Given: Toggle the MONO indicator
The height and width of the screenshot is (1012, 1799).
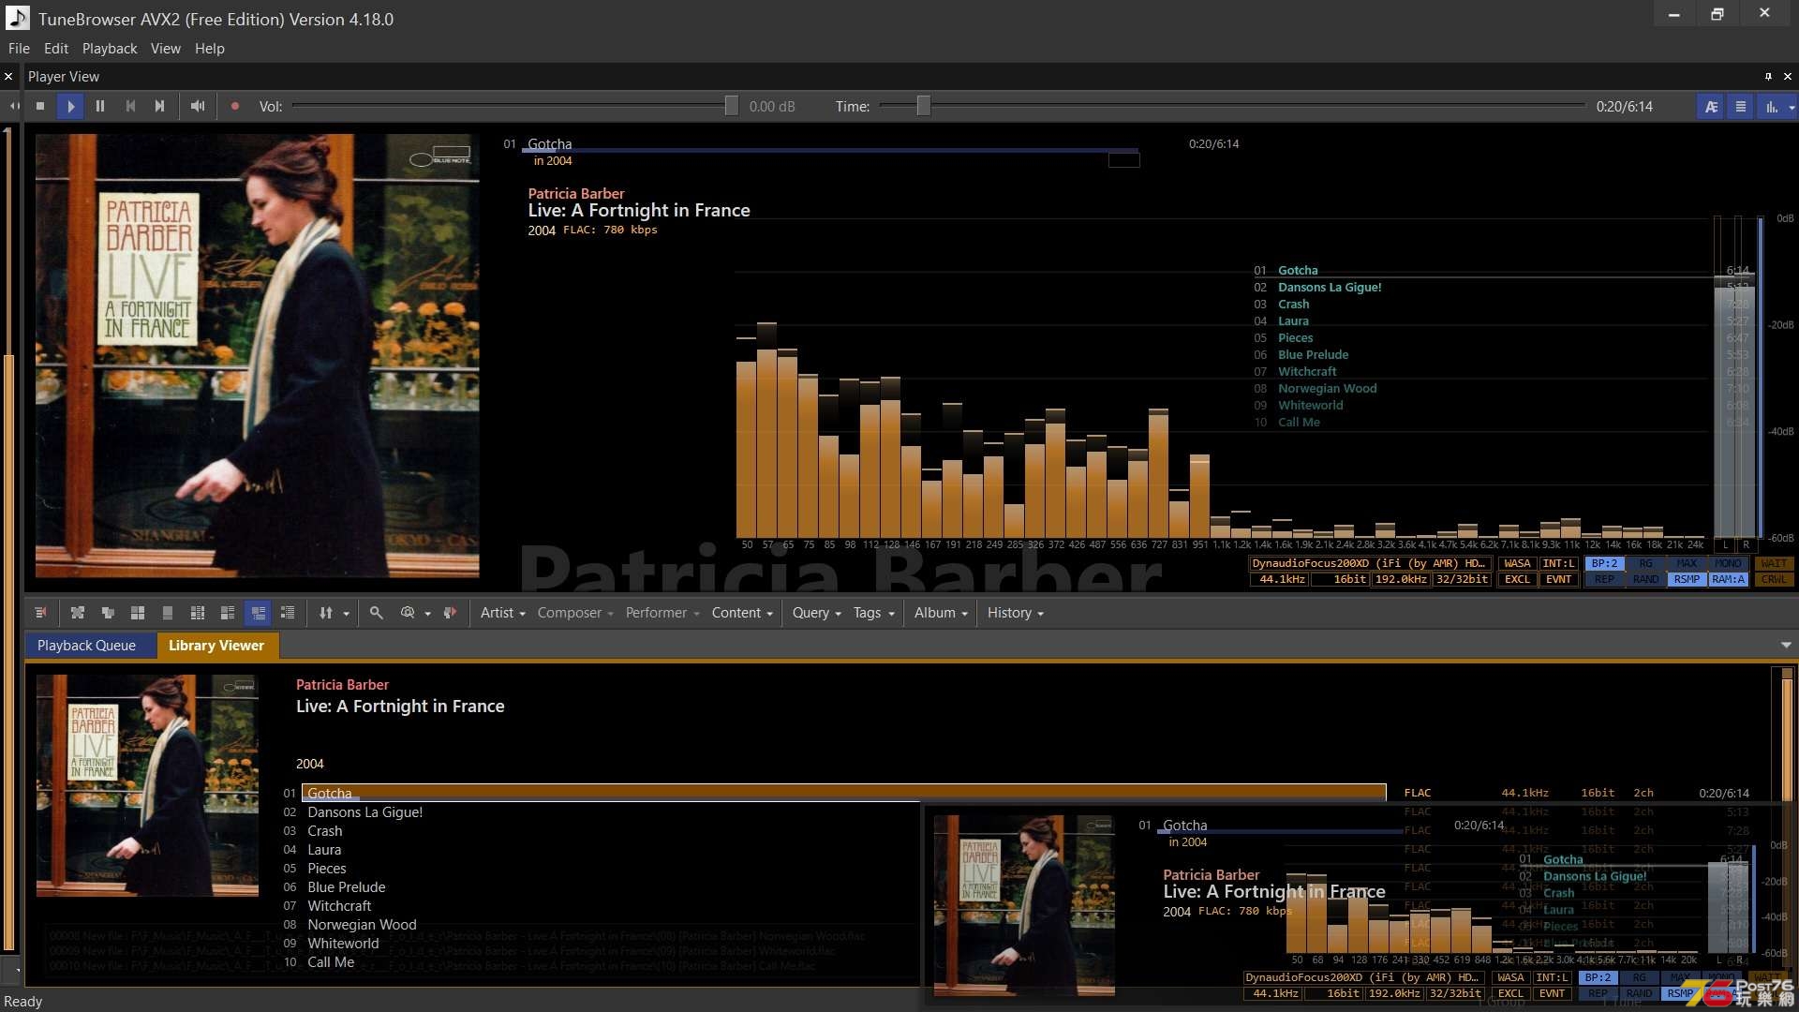Looking at the screenshot, I should pos(1728,564).
